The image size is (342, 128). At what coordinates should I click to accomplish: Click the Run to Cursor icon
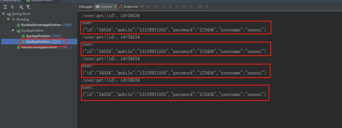pos(191,7)
